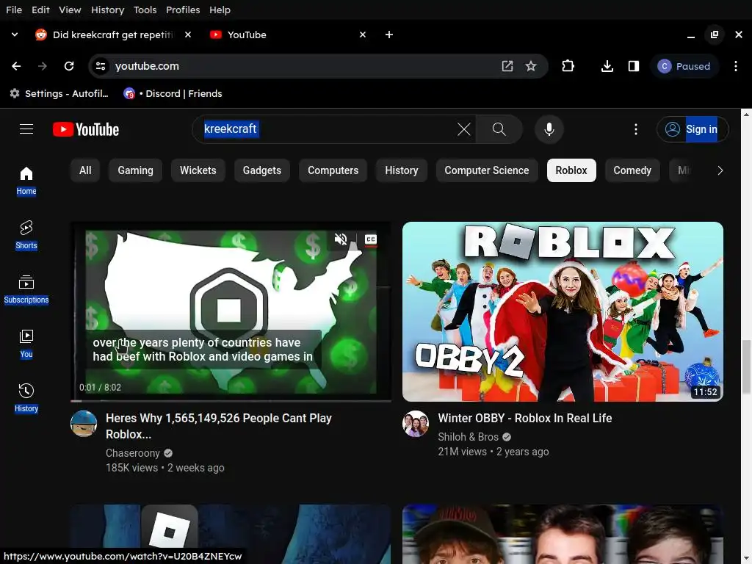752x564 pixels.
Task: Open the Paused profile menu
Action: click(684, 66)
